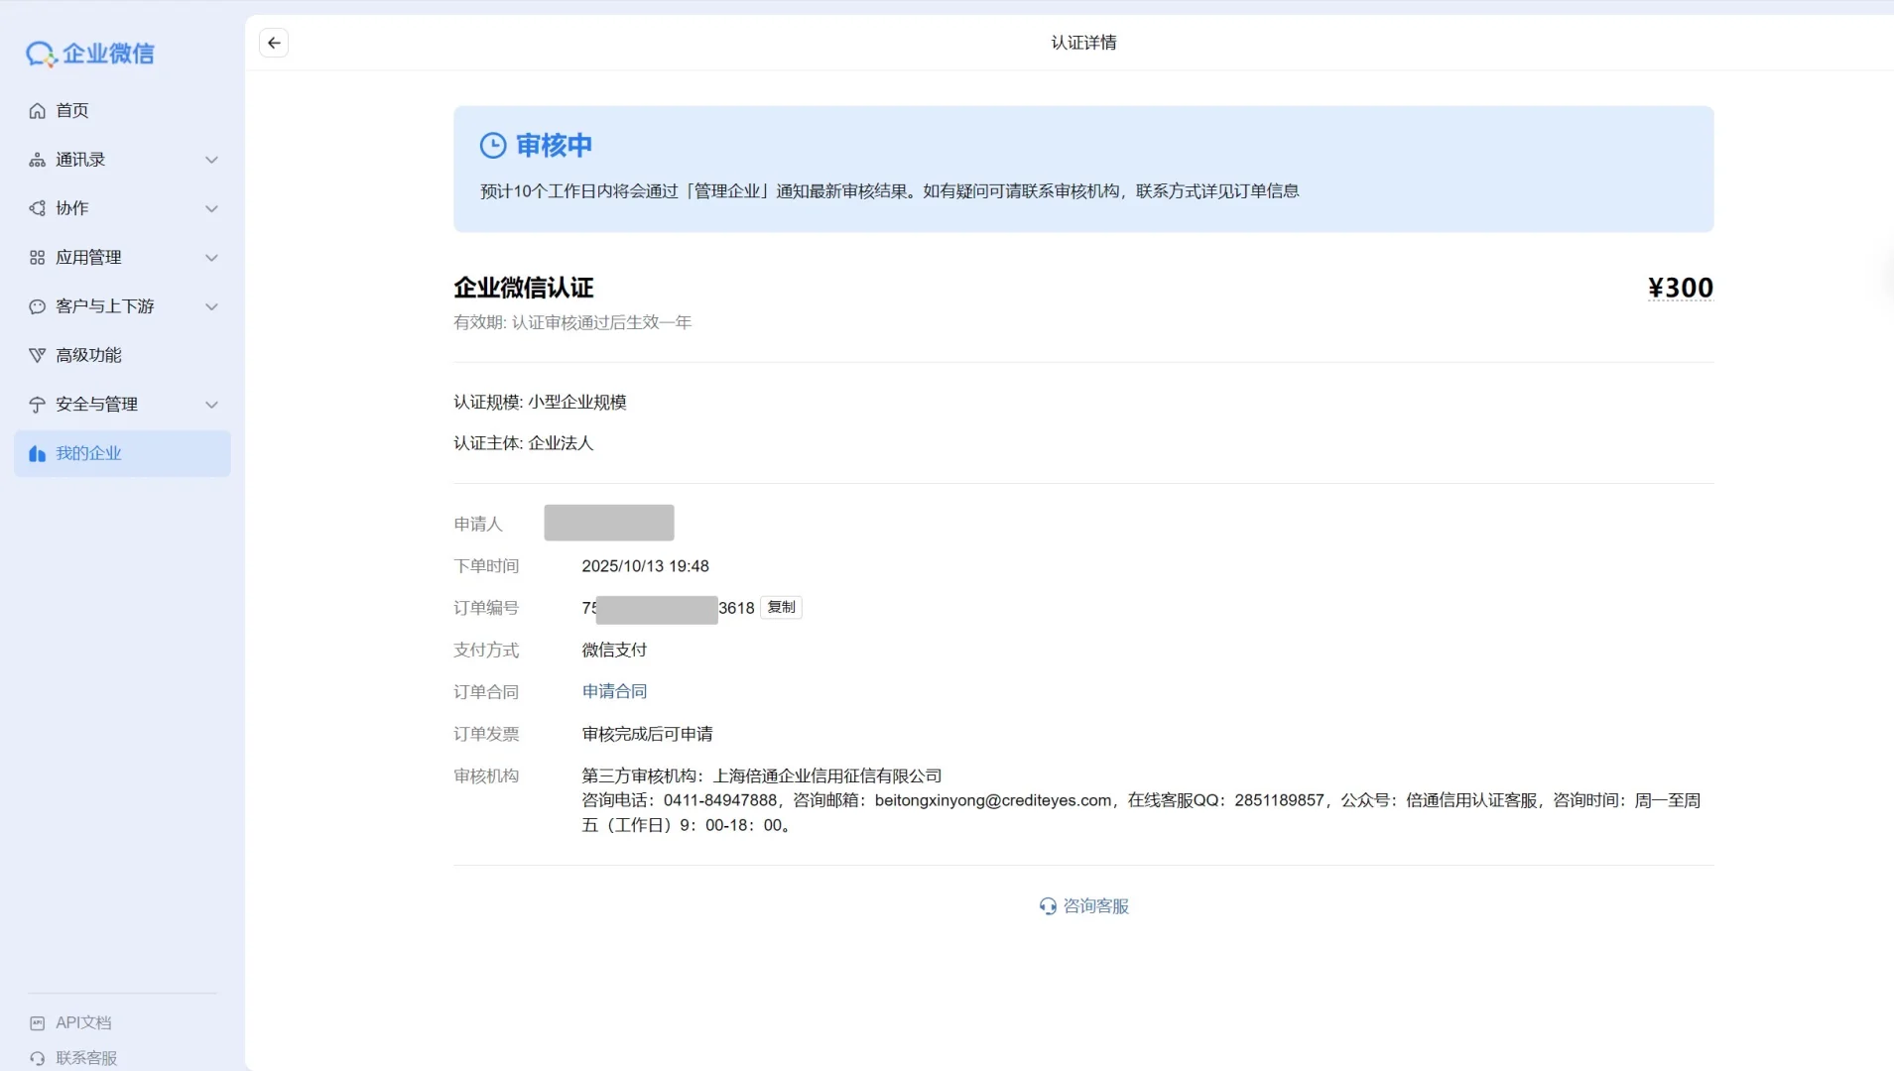Go to 高级功能 in the sidebar
The width and height of the screenshot is (1894, 1071).
point(123,355)
